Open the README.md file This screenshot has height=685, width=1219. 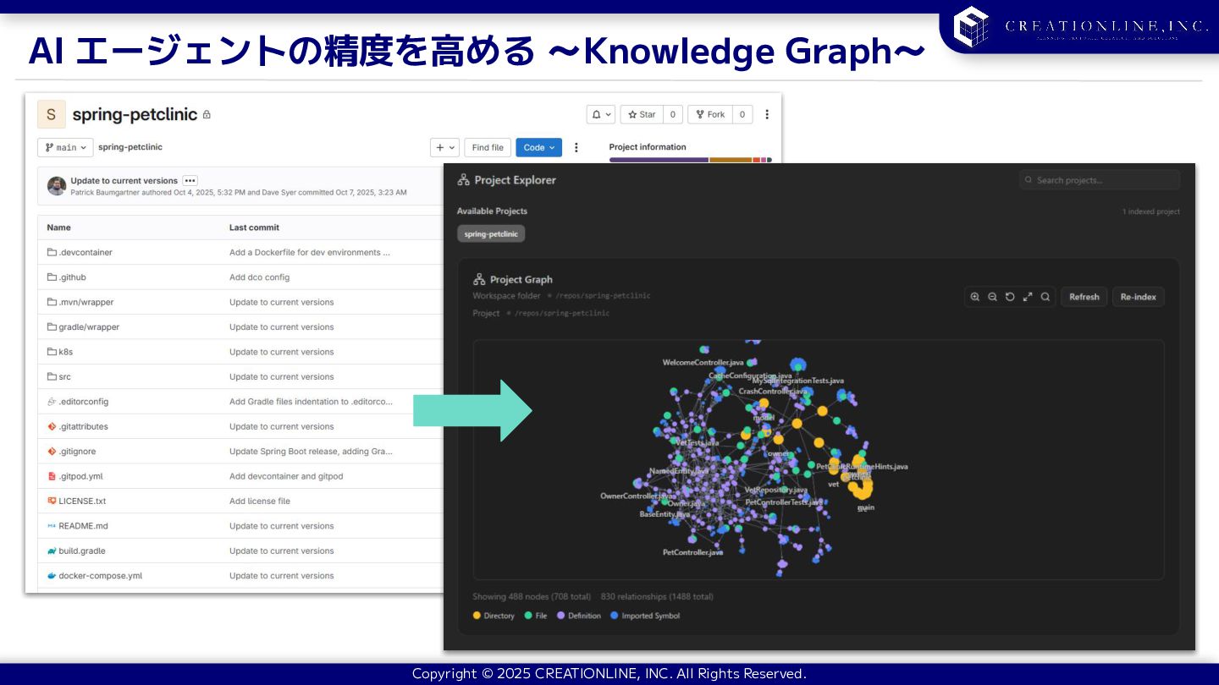(83, 526)
